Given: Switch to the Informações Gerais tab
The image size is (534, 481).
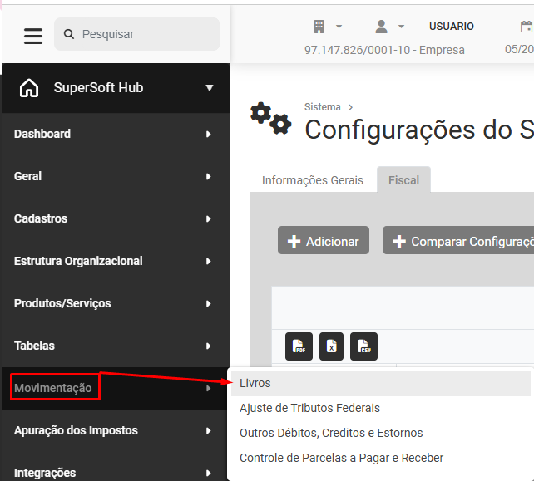Looking at the screenshot, I should coord(313,180).
